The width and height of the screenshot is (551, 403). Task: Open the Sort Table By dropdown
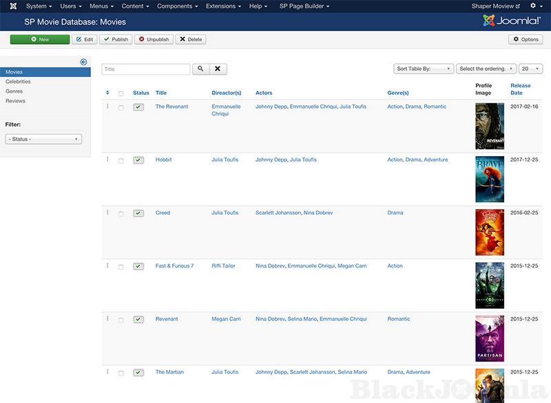coord(423,69)
